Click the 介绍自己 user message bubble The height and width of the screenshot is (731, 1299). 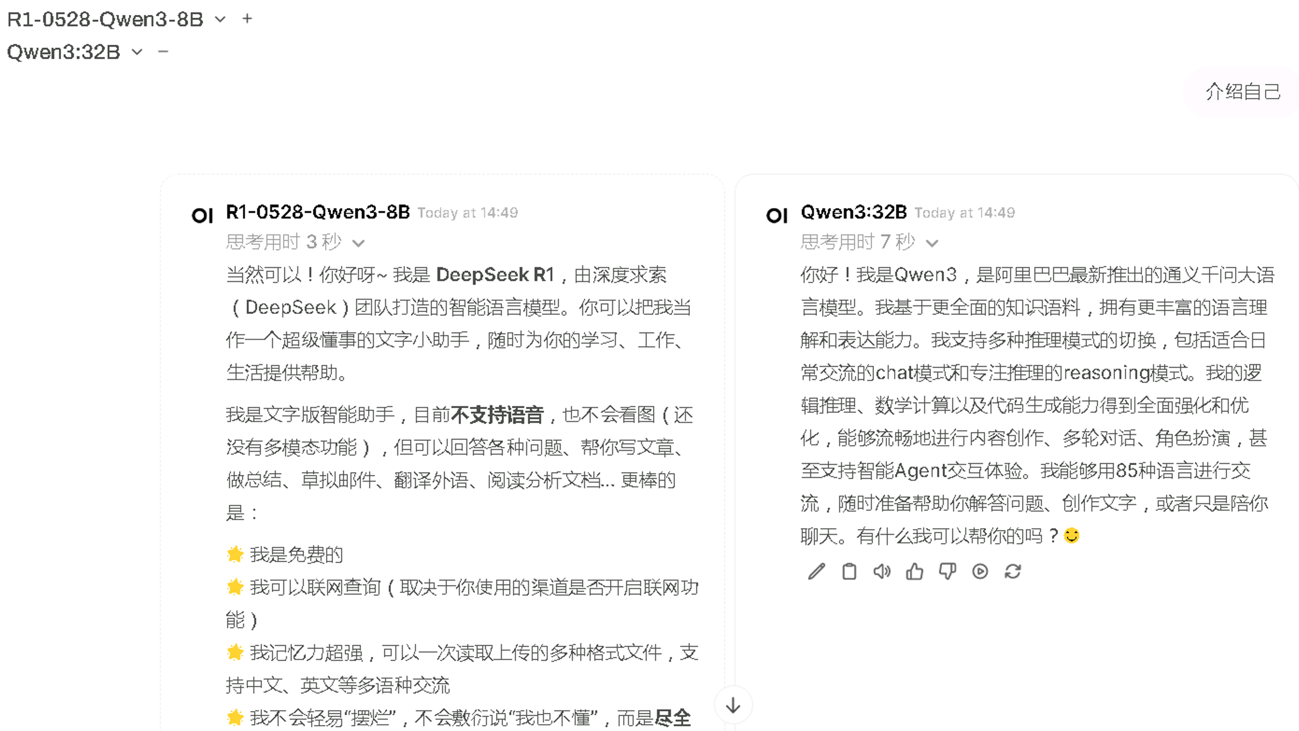[1242, 91]
